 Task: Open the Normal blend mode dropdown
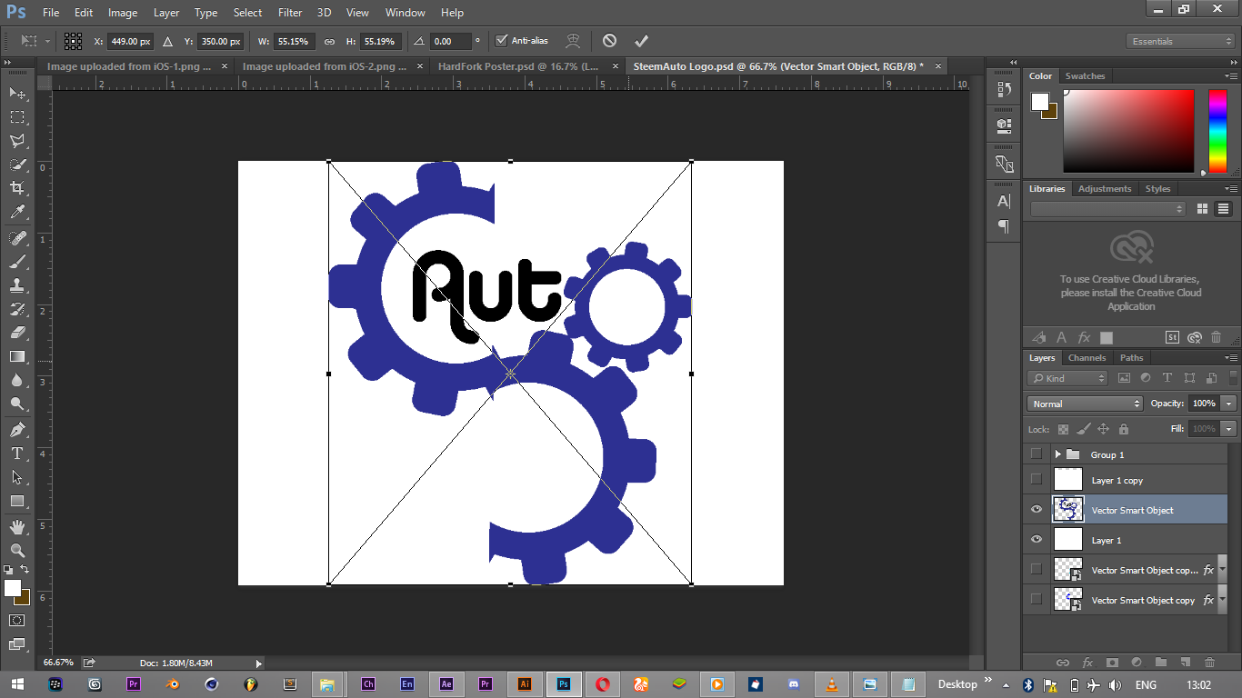point(1084,404)
